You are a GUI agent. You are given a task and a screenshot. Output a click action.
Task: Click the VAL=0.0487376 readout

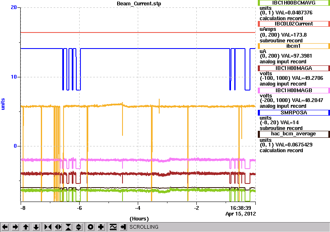pyautogui.click(x=294, y=13)
